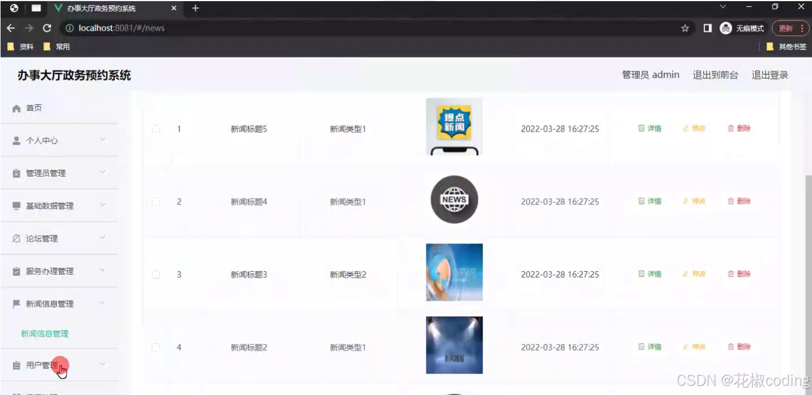The image size is (812, 395).
Task: Open the 资料 bookmark folder
Action: click(21, 47)
